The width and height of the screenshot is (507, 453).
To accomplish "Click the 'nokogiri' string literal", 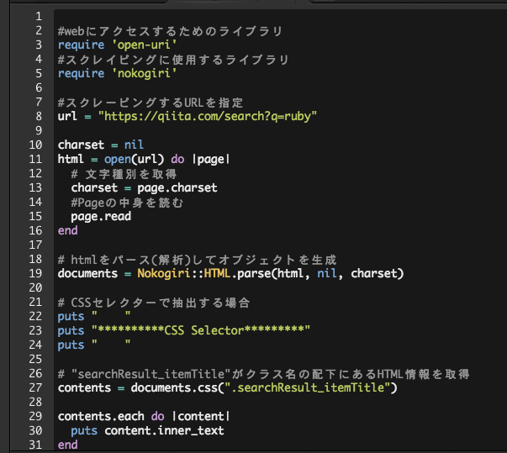I will 145,74.
